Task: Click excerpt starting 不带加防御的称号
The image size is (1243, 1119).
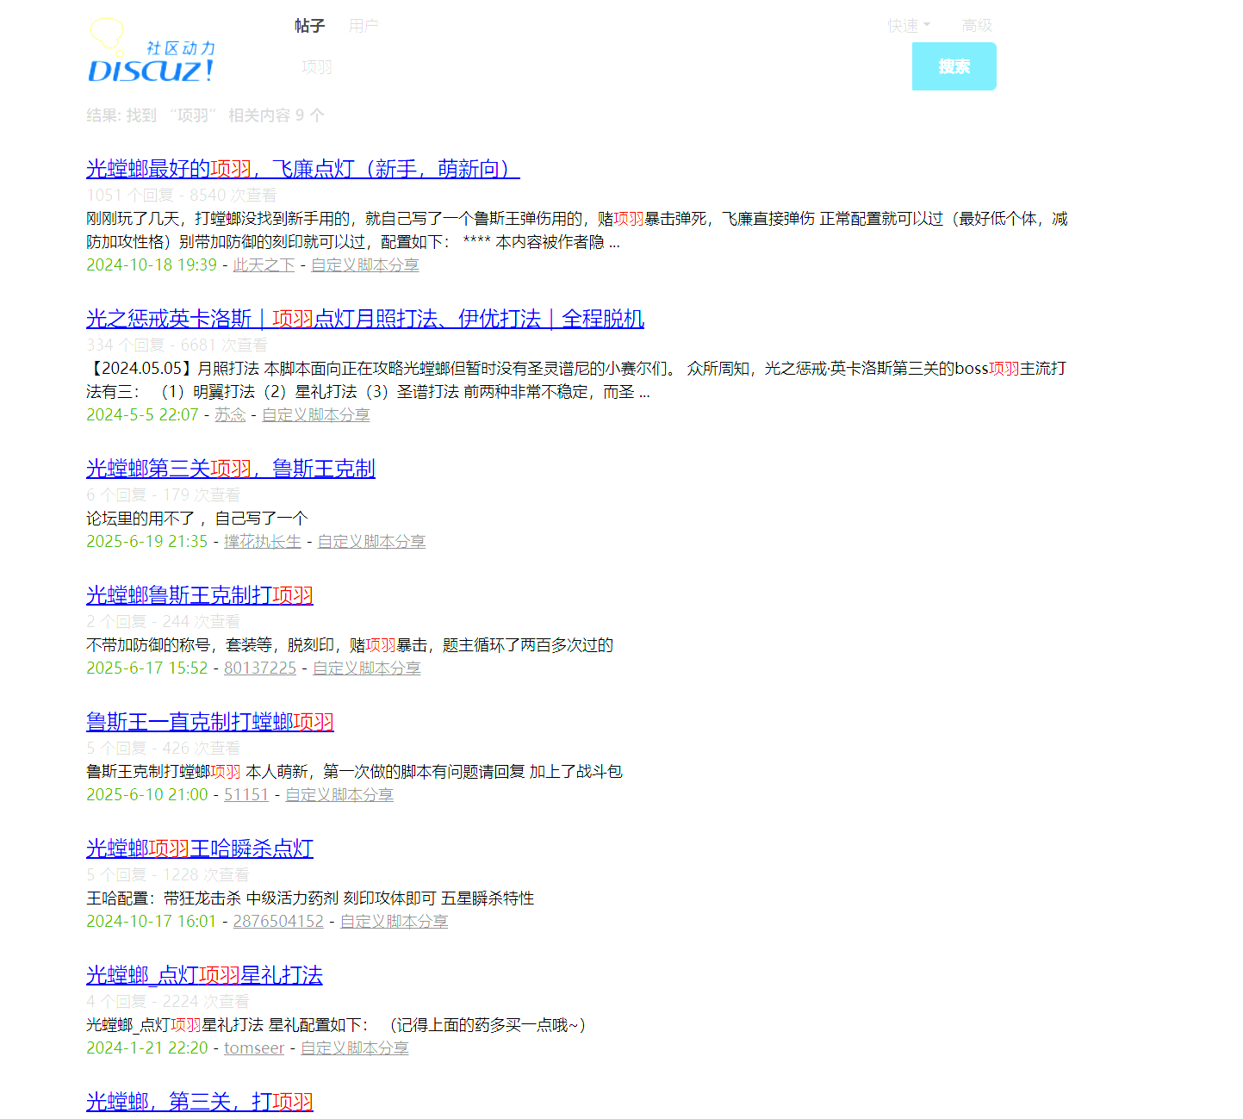Action: [x=350, y=645]
